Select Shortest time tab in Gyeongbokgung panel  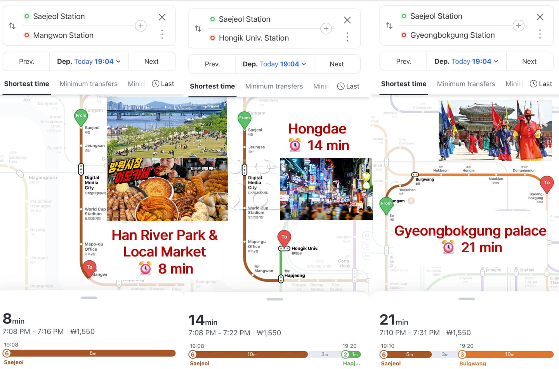pos(404,84)
